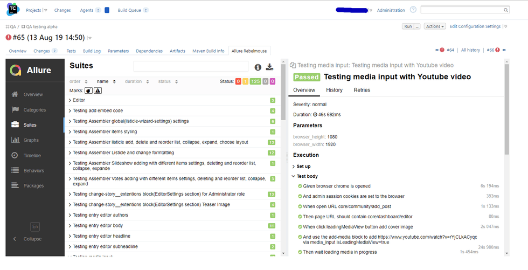Open the All history link

(470, 50)
